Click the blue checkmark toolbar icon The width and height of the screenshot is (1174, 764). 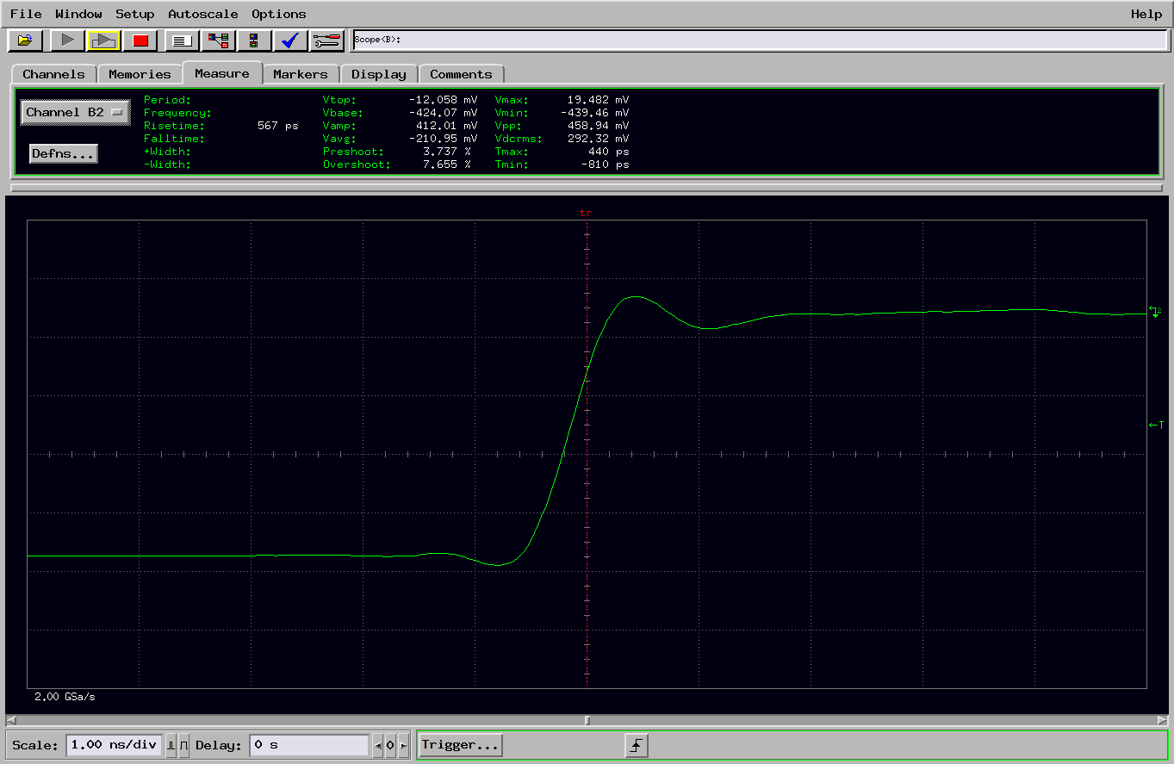click(290, 40)
